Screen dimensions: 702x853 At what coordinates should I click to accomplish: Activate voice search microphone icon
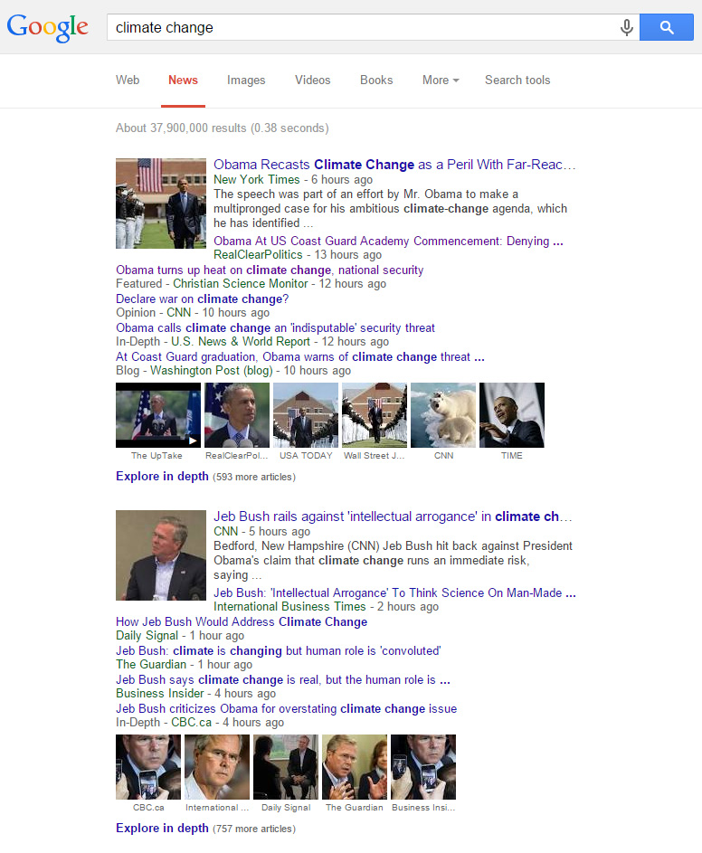[x=626, y=27]
